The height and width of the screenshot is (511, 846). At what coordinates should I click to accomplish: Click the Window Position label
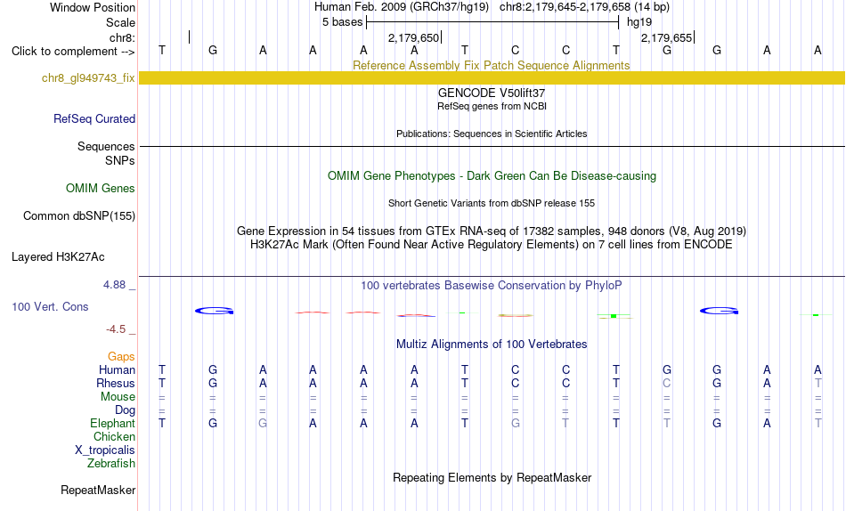point(93,7)
